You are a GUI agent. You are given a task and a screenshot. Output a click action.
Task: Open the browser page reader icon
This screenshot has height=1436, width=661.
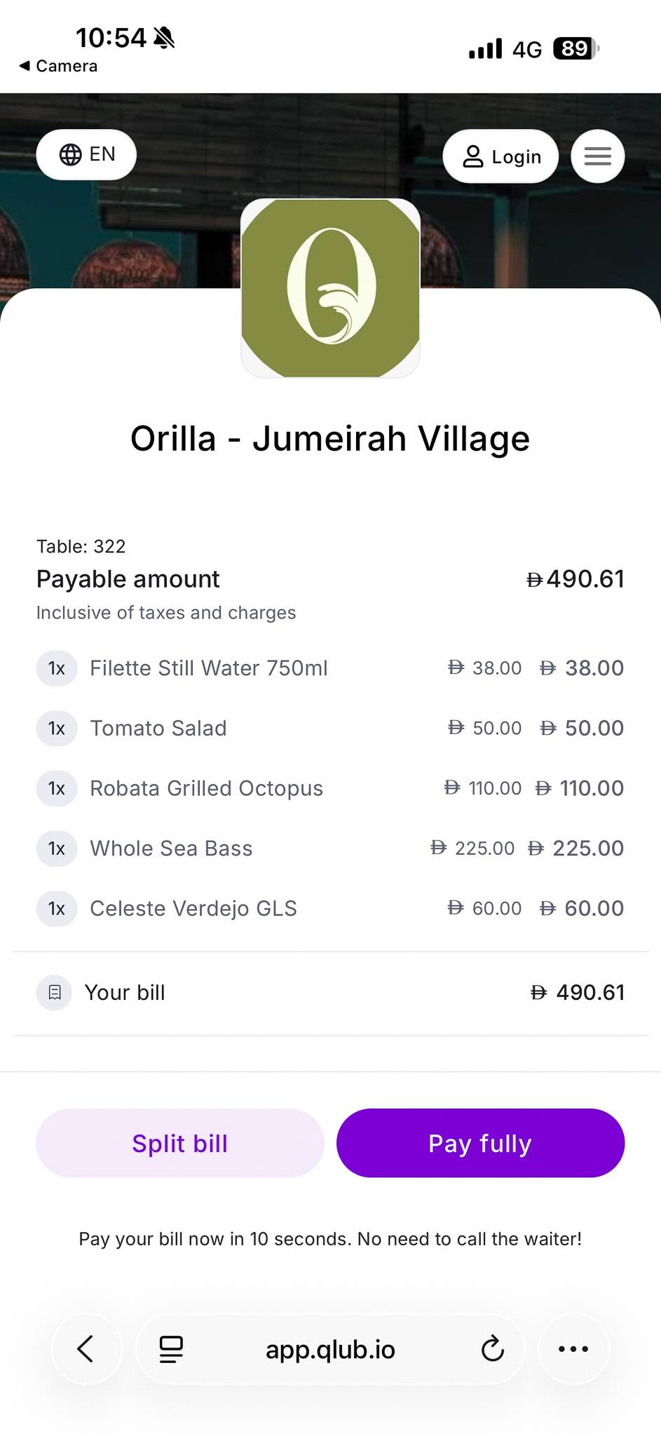171,1348
